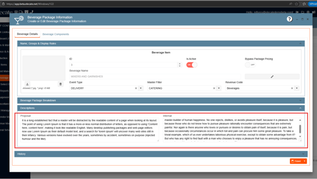The width and height of the screenshot is (317, 179).
Task: Toggle the Is Active switch off
Action: tap(192, 65)
